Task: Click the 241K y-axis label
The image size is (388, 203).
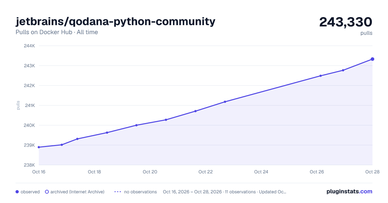Action: [29, 105]
